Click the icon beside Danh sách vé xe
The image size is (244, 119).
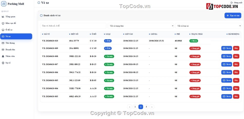pyautogui.click(x=41, y=16)
